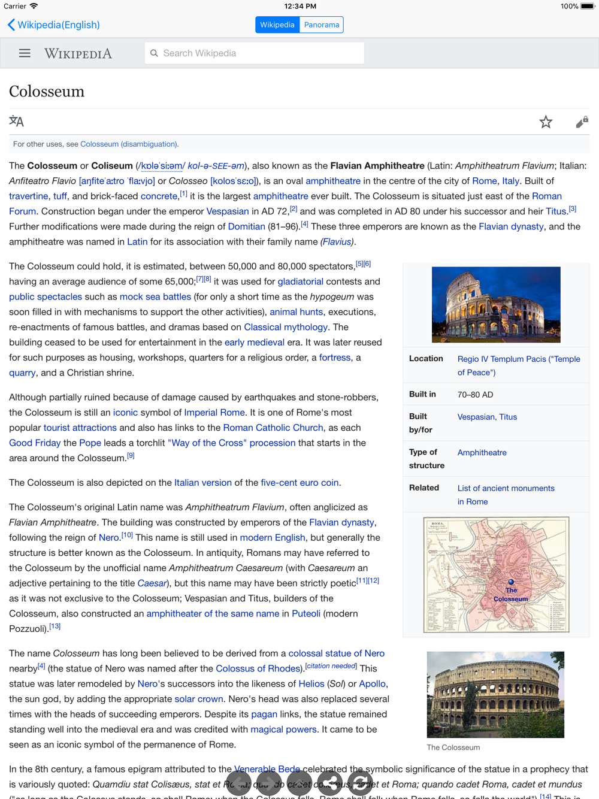Follow the Vespasian link in infobox
Viewport: 599px width, 799px height.
(476, 417)
